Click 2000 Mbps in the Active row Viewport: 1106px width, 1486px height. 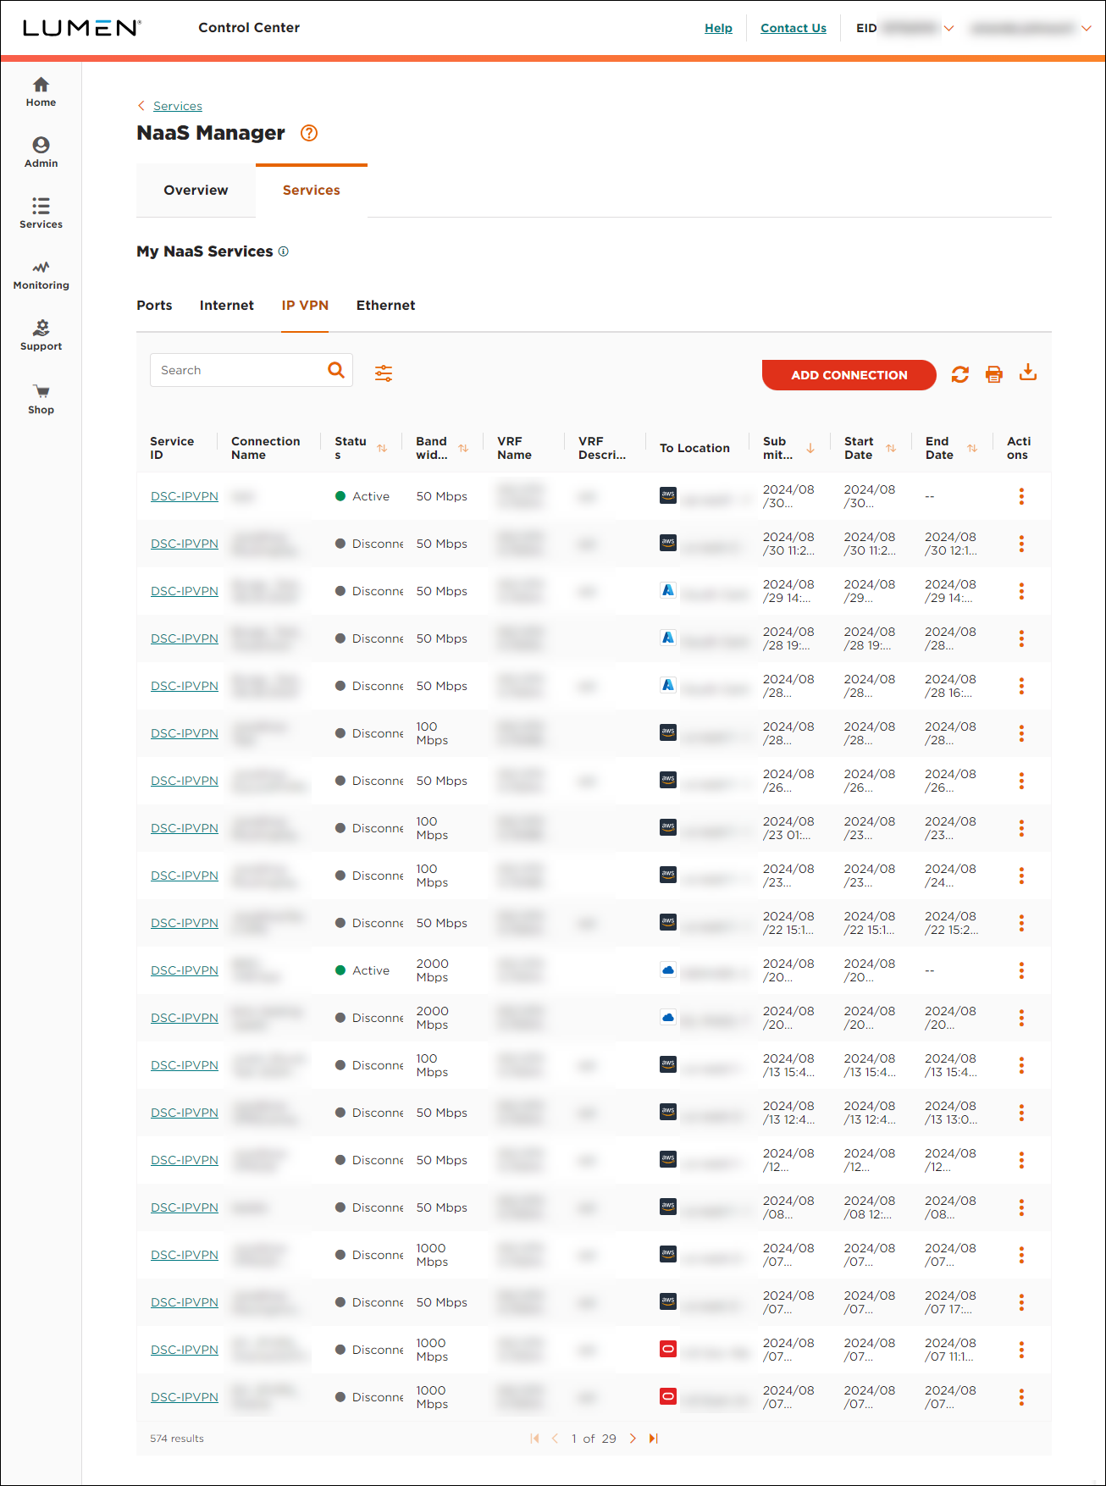432,970
